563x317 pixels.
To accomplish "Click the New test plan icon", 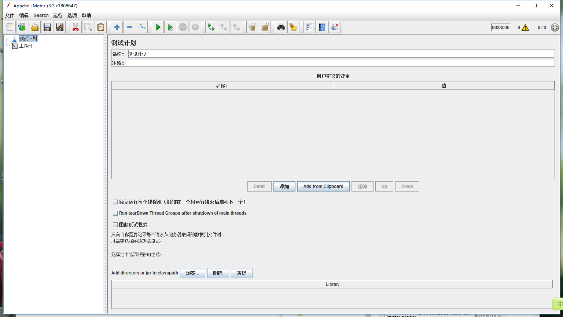I will pyautogui.click(x=10, y=27).
